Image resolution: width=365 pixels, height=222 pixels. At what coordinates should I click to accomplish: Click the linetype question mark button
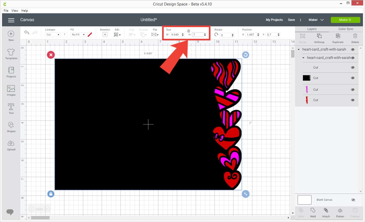65,35
